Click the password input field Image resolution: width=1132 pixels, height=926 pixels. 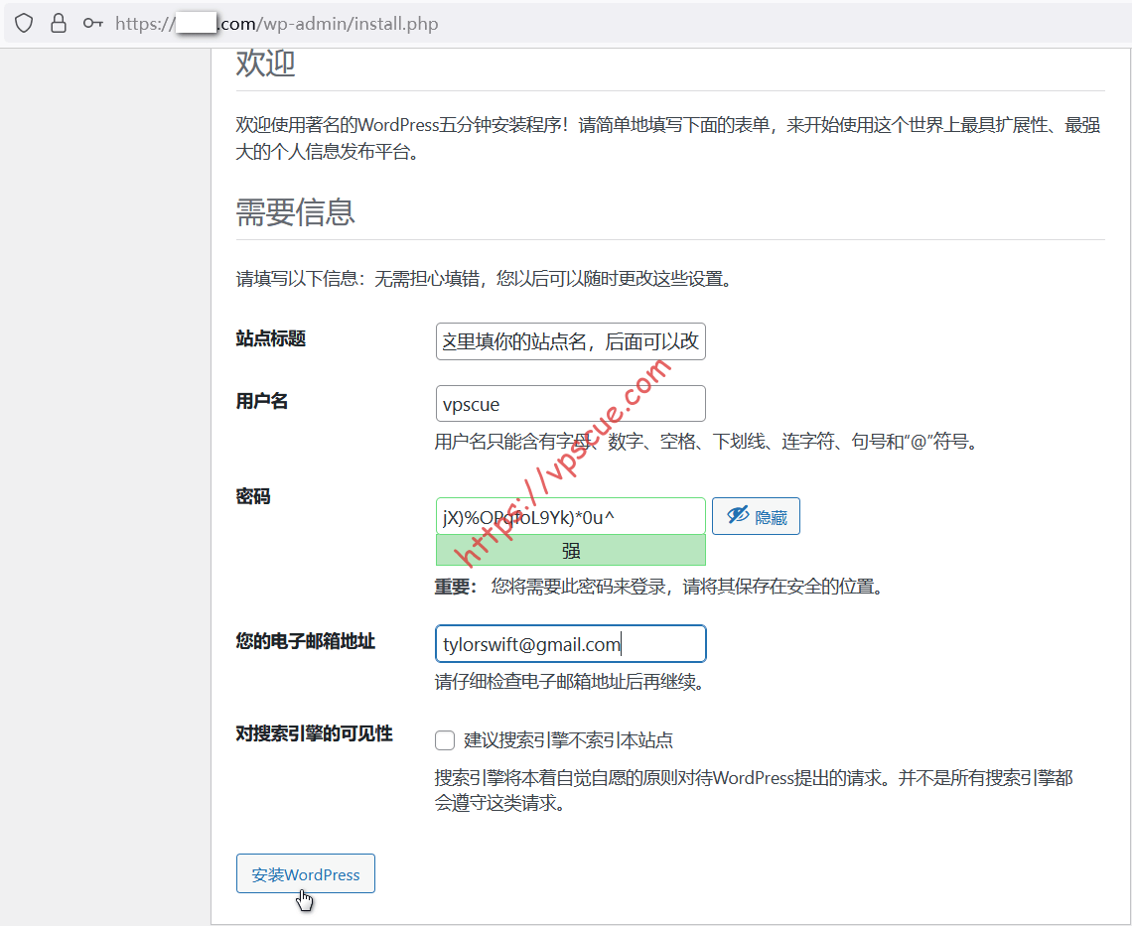pyautogui.click(x=570, y=516)
